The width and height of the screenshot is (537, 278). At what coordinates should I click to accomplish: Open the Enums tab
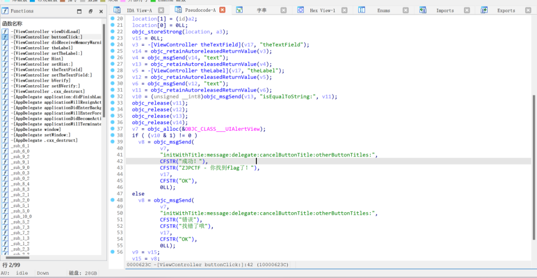pyautogui.click(x=383, y=11)
